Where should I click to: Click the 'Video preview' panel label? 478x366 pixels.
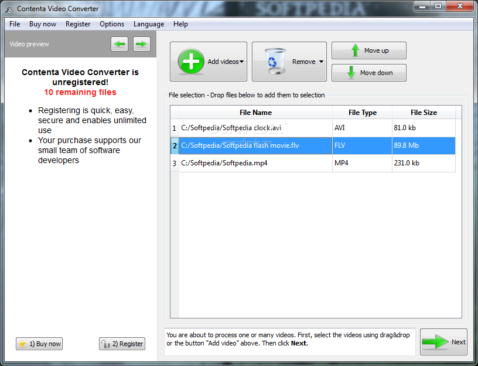coord(29,44)
